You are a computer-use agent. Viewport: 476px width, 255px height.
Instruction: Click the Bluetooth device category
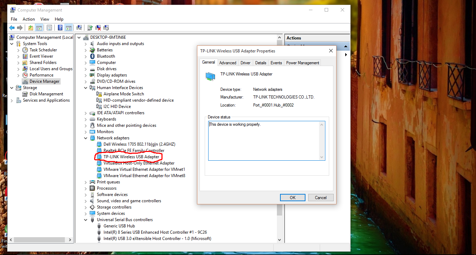(106, 56)
